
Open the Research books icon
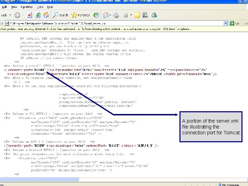coord(145,15)
